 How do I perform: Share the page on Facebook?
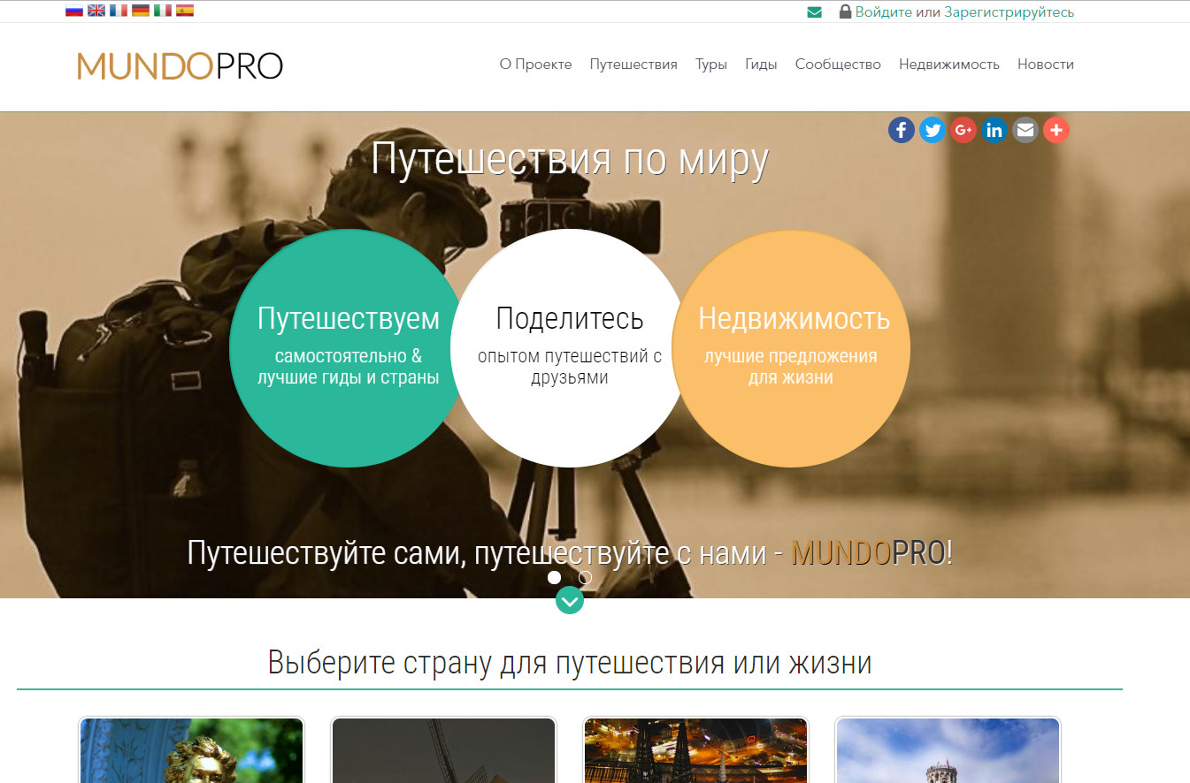901,130
